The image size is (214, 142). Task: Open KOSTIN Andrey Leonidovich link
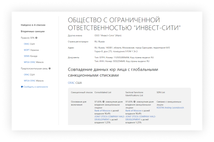pos(170,107)
